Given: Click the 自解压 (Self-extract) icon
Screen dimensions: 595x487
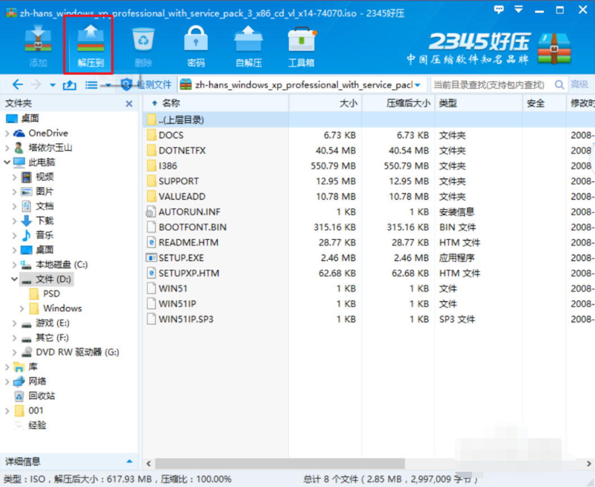Looking at the screenshot, I should click(x=248, y=45).
